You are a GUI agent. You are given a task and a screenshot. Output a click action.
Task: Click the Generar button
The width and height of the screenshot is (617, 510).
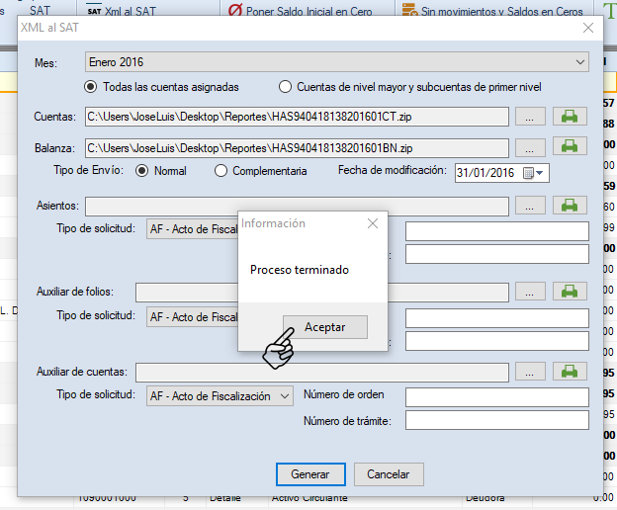click(310, 474)
